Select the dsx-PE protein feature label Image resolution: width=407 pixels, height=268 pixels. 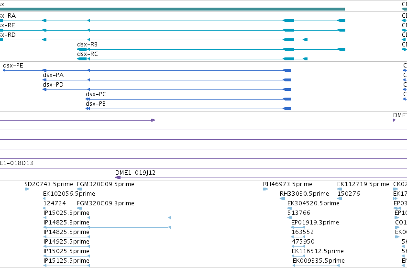pos(13,66)
